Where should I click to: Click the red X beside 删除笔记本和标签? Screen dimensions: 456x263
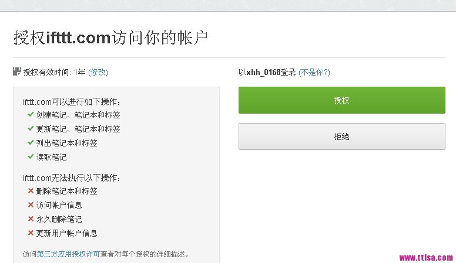pyautogui.click(x=31, y=191)
